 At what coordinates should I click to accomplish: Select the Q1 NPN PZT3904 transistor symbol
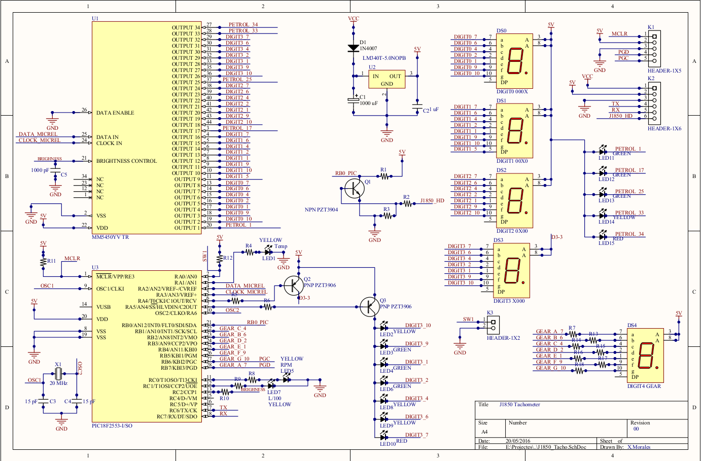pyautogui.click(x=355, y=189)
